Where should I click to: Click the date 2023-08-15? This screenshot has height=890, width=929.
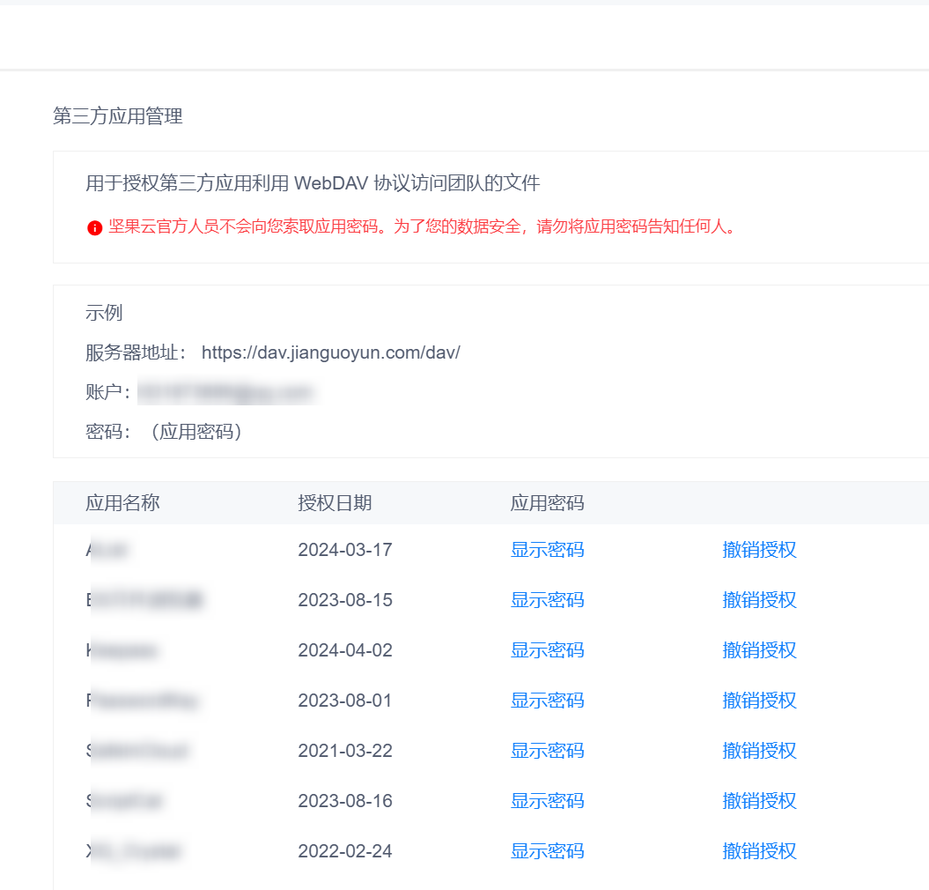pyautogui.click(x=345, y=600)
